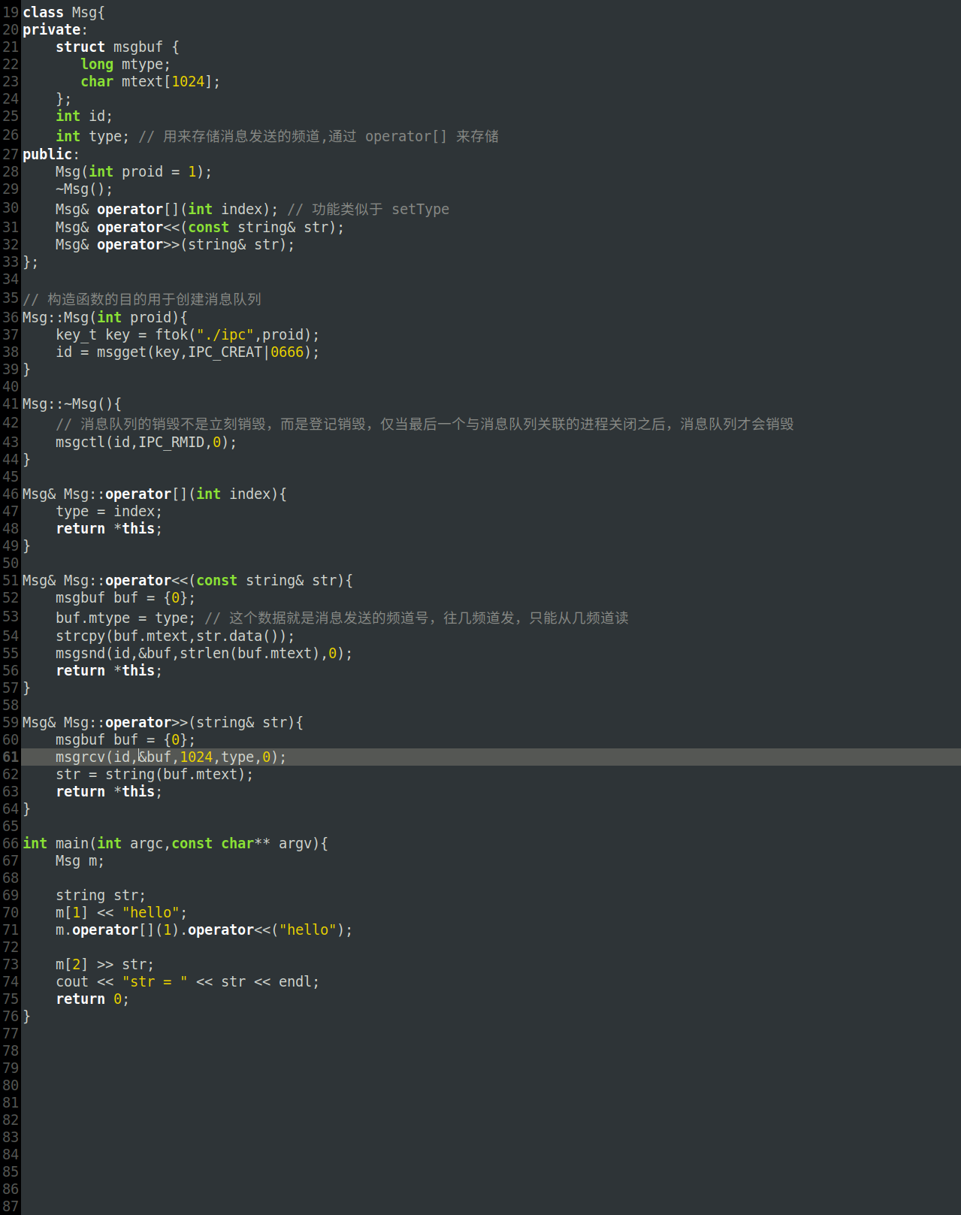This screenshot has height=1215, width=961.
Task: Click 'Msg(int proid = 1);' constructor declaration
Action: click(134, 171)
